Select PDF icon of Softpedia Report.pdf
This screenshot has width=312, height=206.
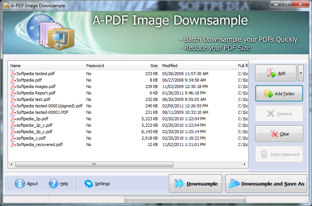[x=13, y=93]
